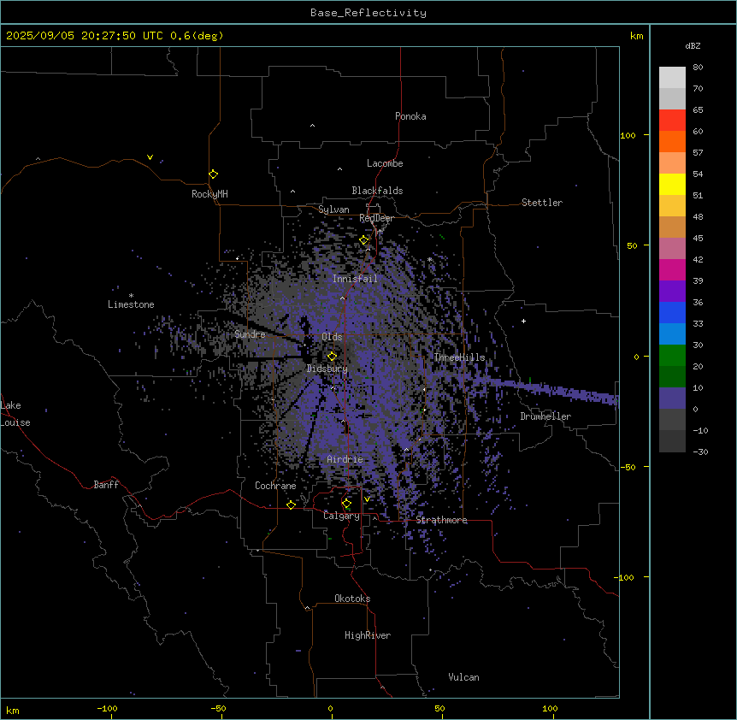Screen dimensions: 737x720
Task: Click the -30 value on dBZ scale
Action: 700,452
